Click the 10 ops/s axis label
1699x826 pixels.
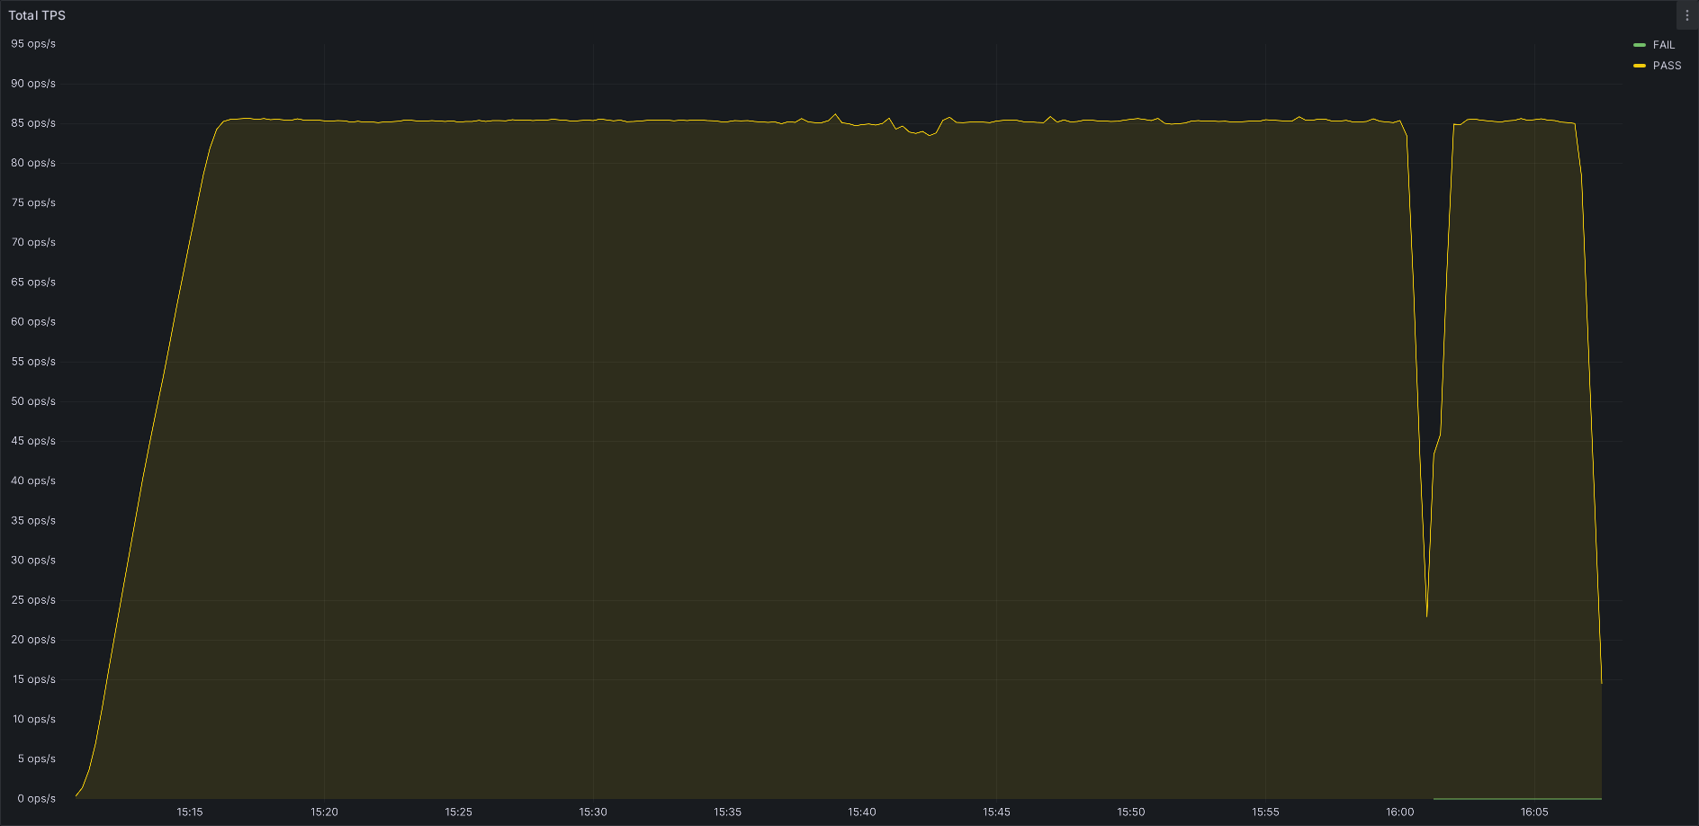(x=34, y=719)
